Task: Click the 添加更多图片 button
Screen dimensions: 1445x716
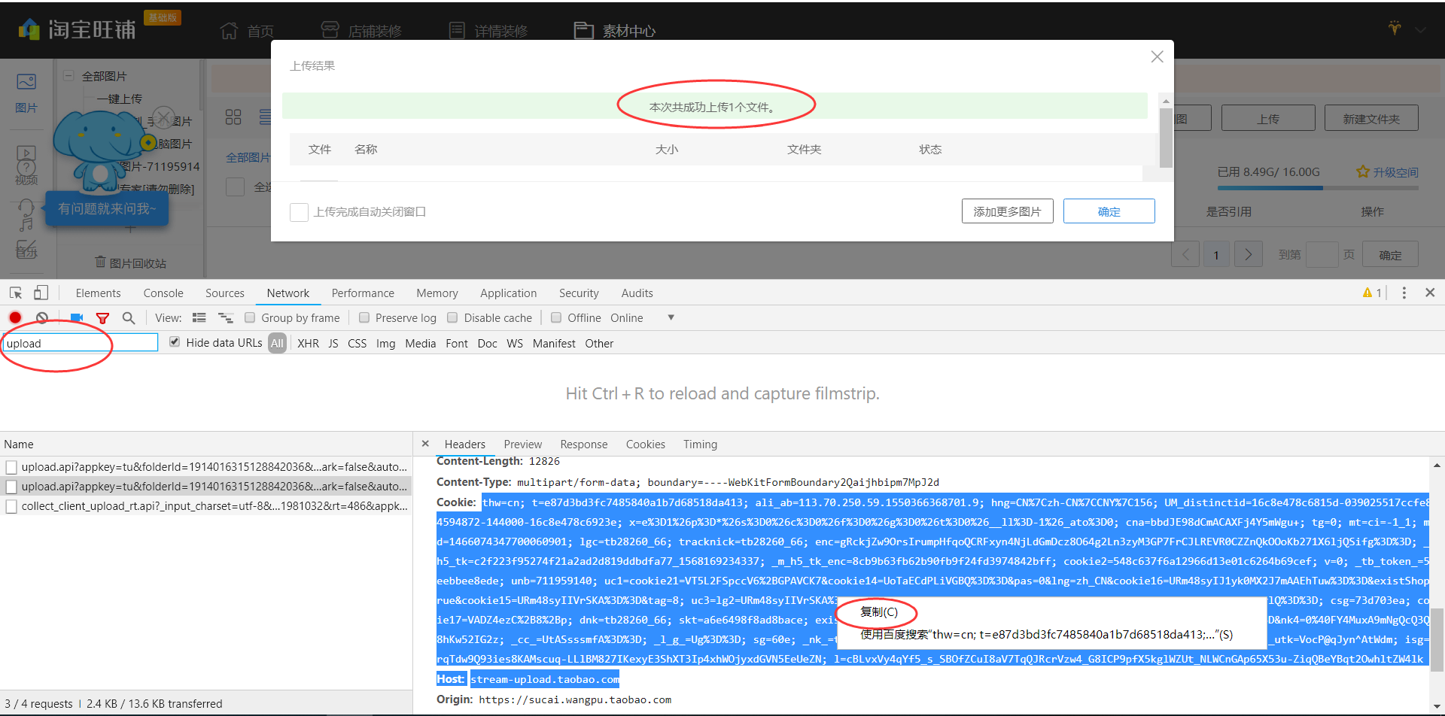Action: click(x=1007, y=211)
